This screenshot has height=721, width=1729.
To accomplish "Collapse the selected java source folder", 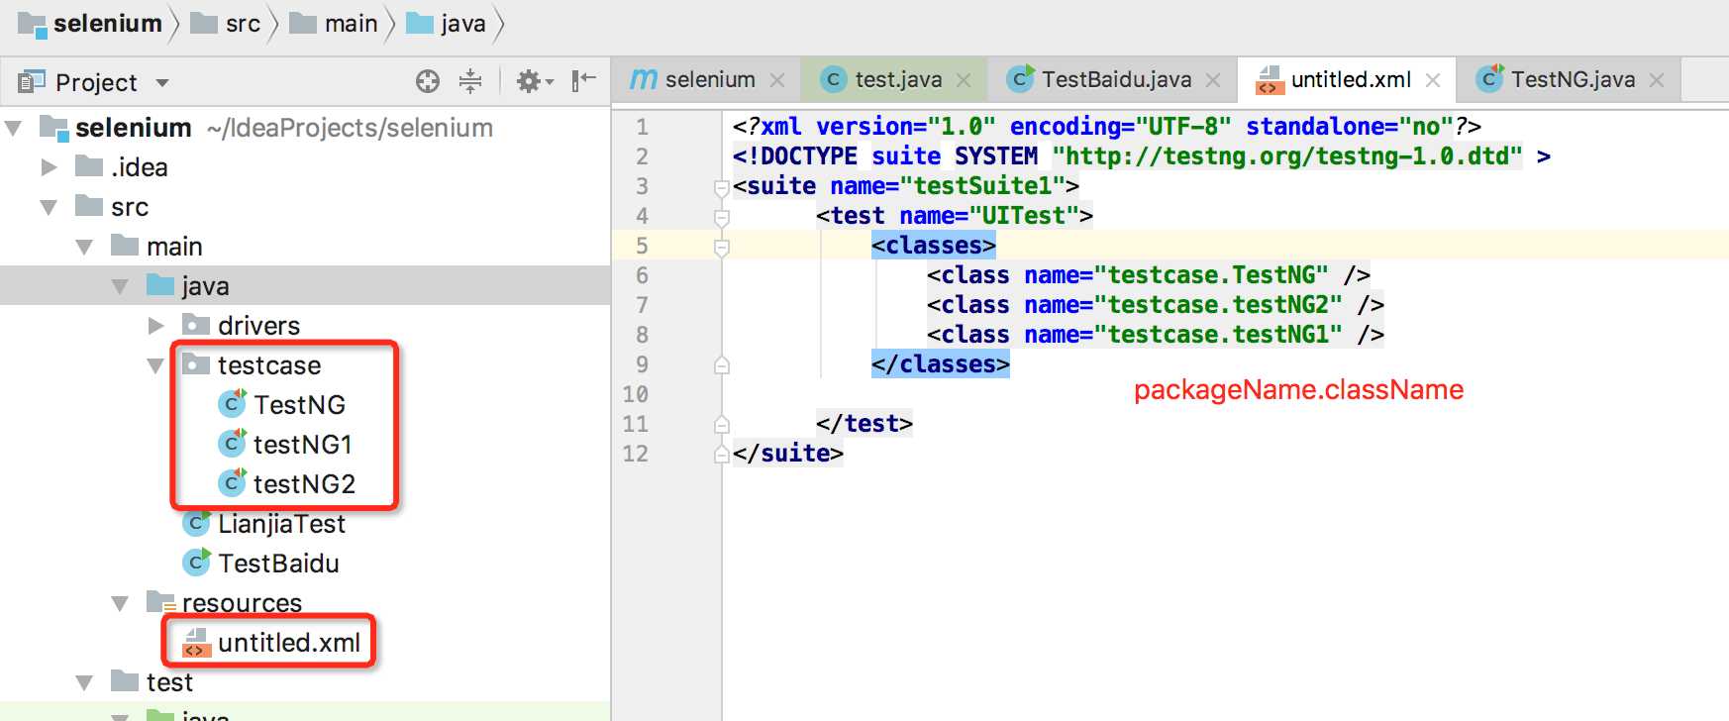I will (x=120, y=286).
